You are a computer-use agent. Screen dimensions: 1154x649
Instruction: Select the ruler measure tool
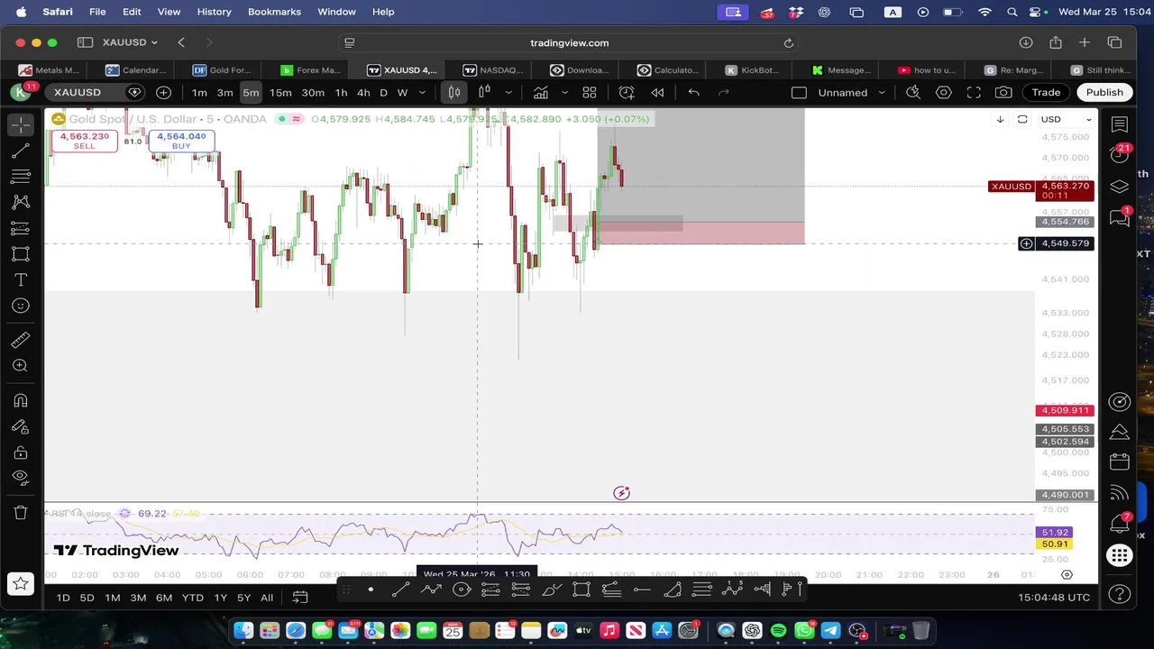pyautogui.click(x=21, y=340)
